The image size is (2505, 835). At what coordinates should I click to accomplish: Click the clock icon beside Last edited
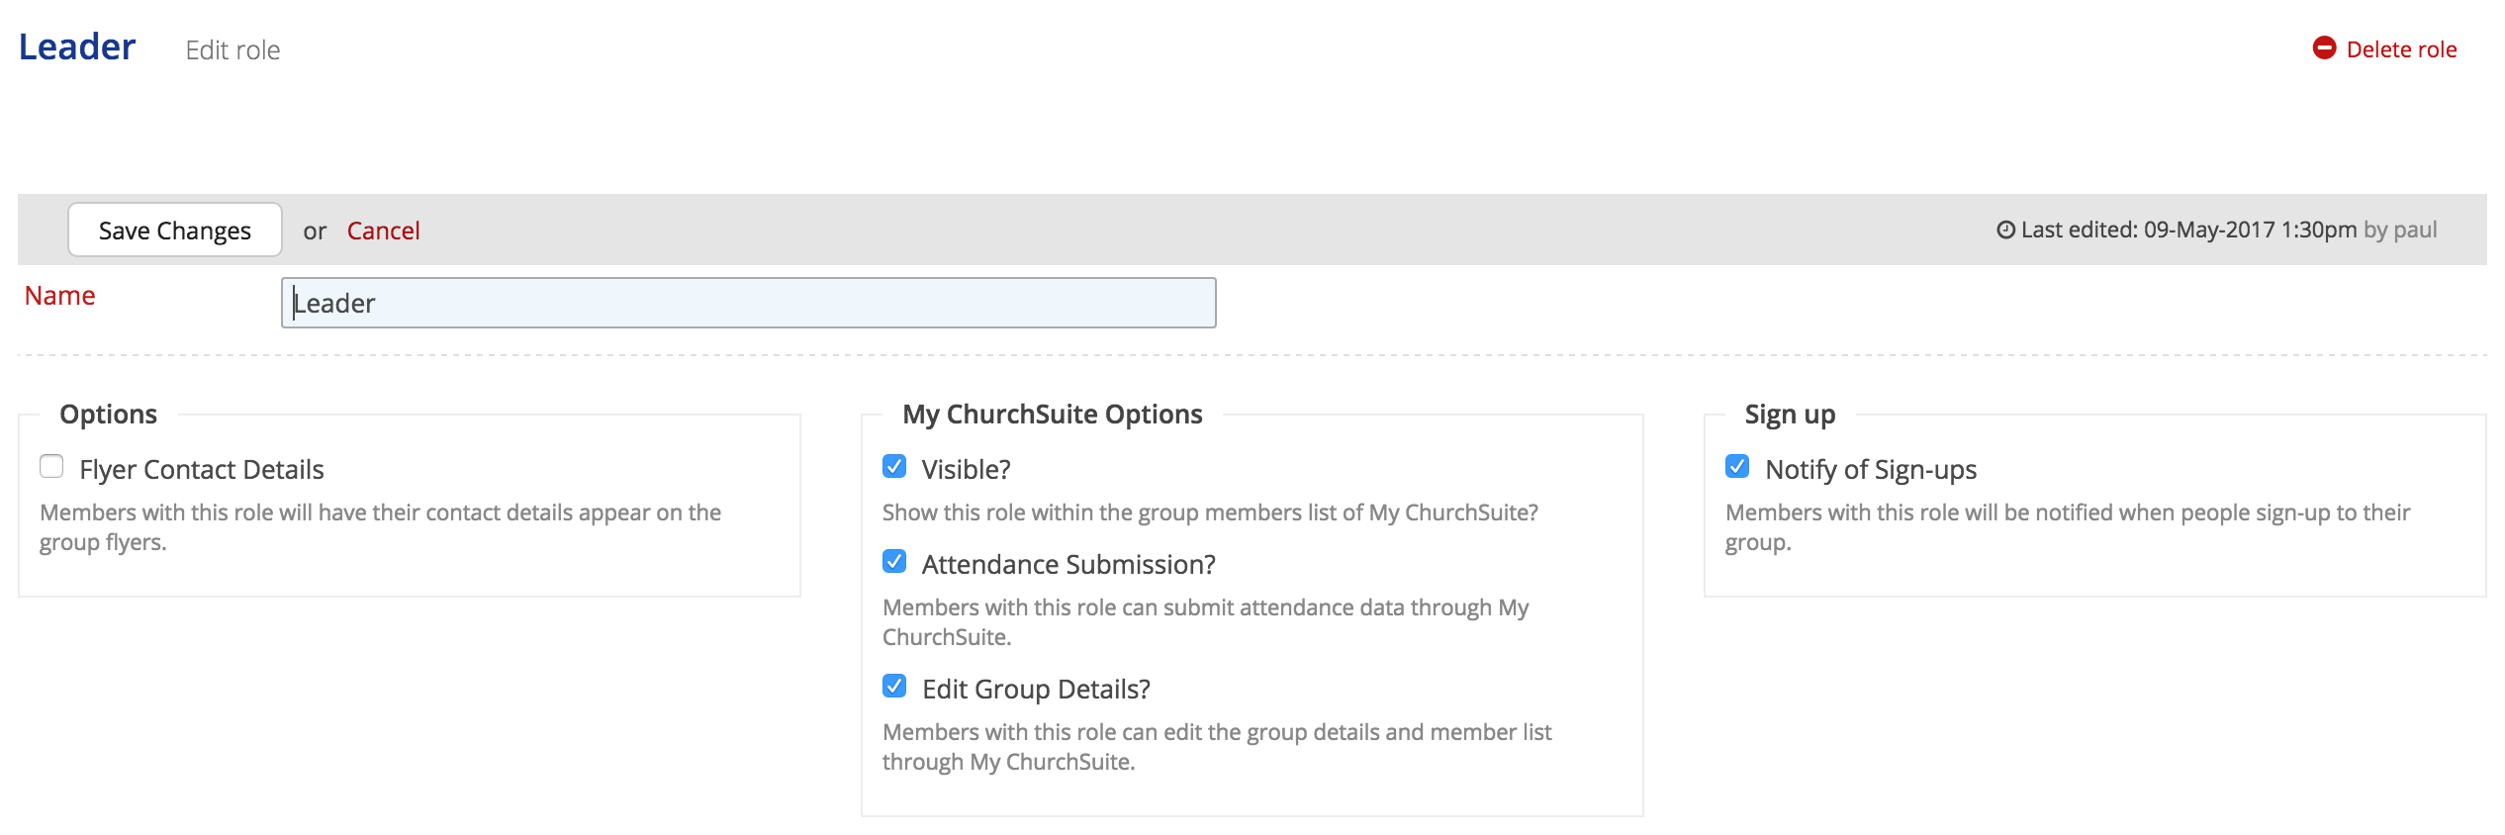(2005, 231)
